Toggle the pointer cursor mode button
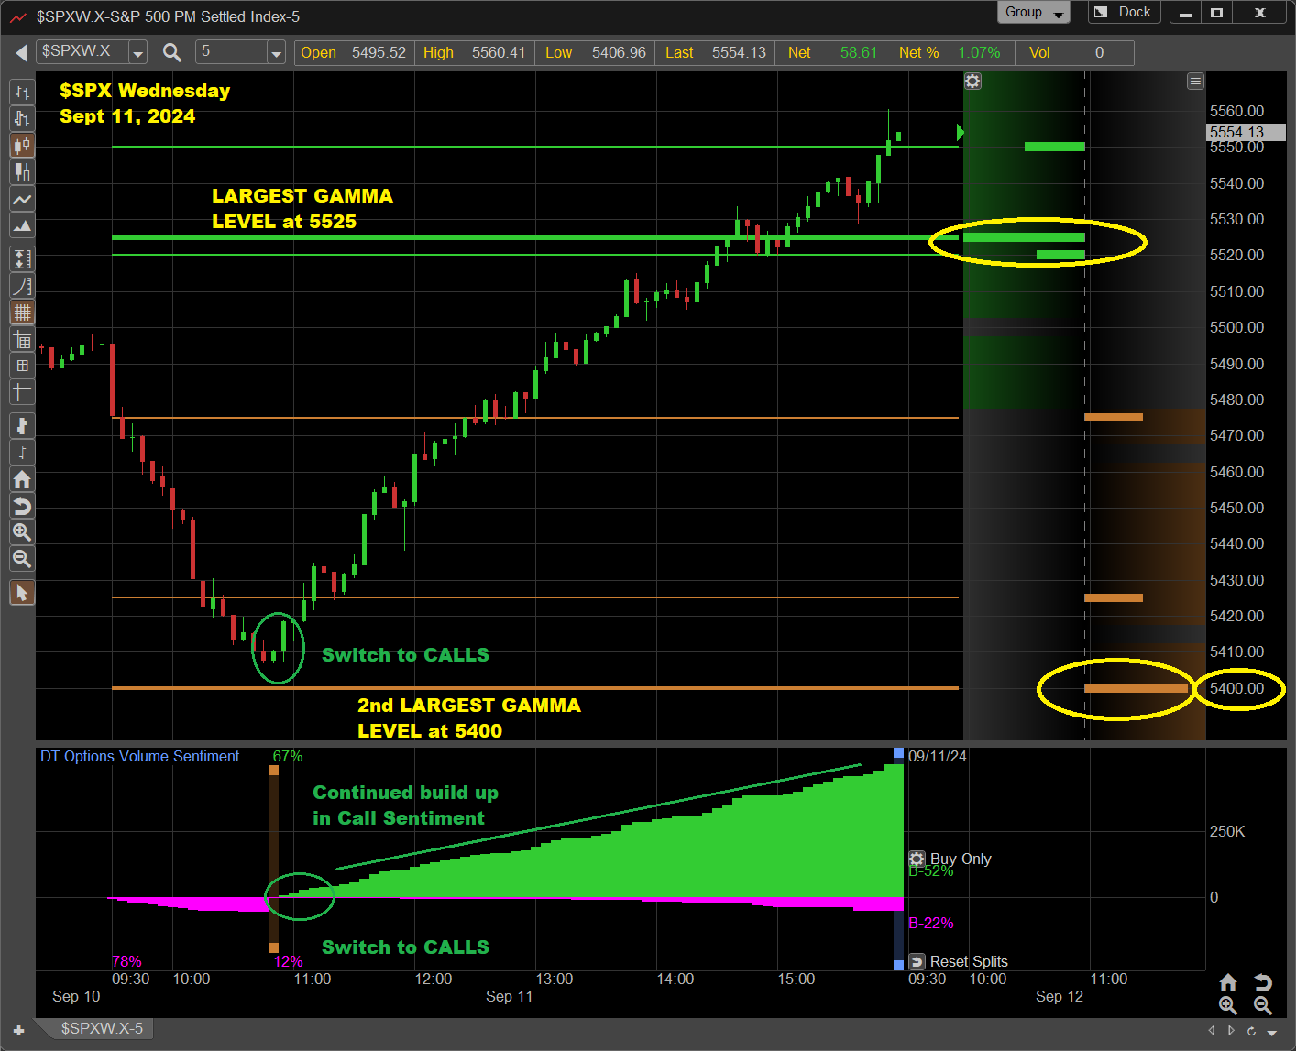This screenshot has width=1296, height=1051. click(22, 593)
